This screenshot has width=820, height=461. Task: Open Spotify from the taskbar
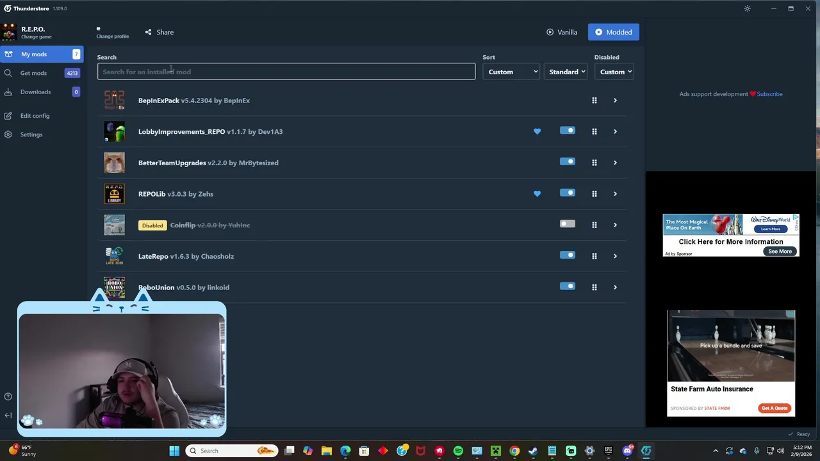pos(458,451)
